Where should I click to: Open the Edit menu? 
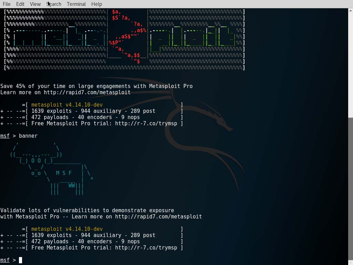coord(20,4)
